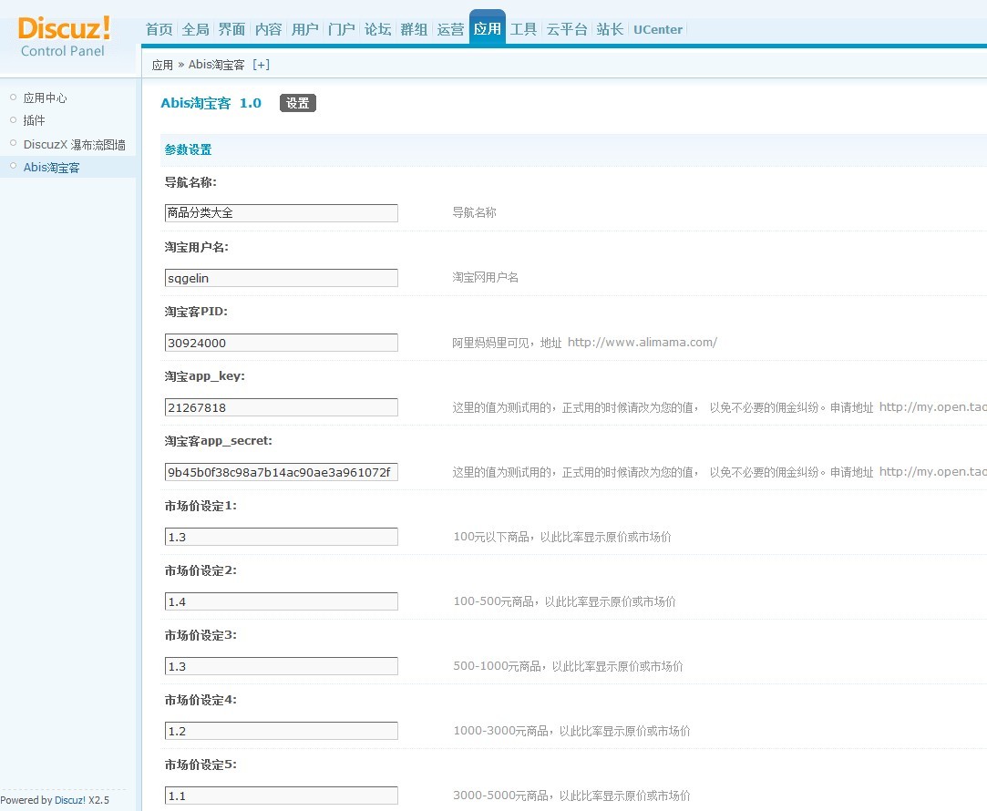Click the 市场价设定5 input field

click(281, 796)
